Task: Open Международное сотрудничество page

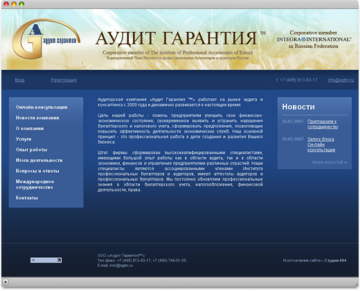Action: 35,185
